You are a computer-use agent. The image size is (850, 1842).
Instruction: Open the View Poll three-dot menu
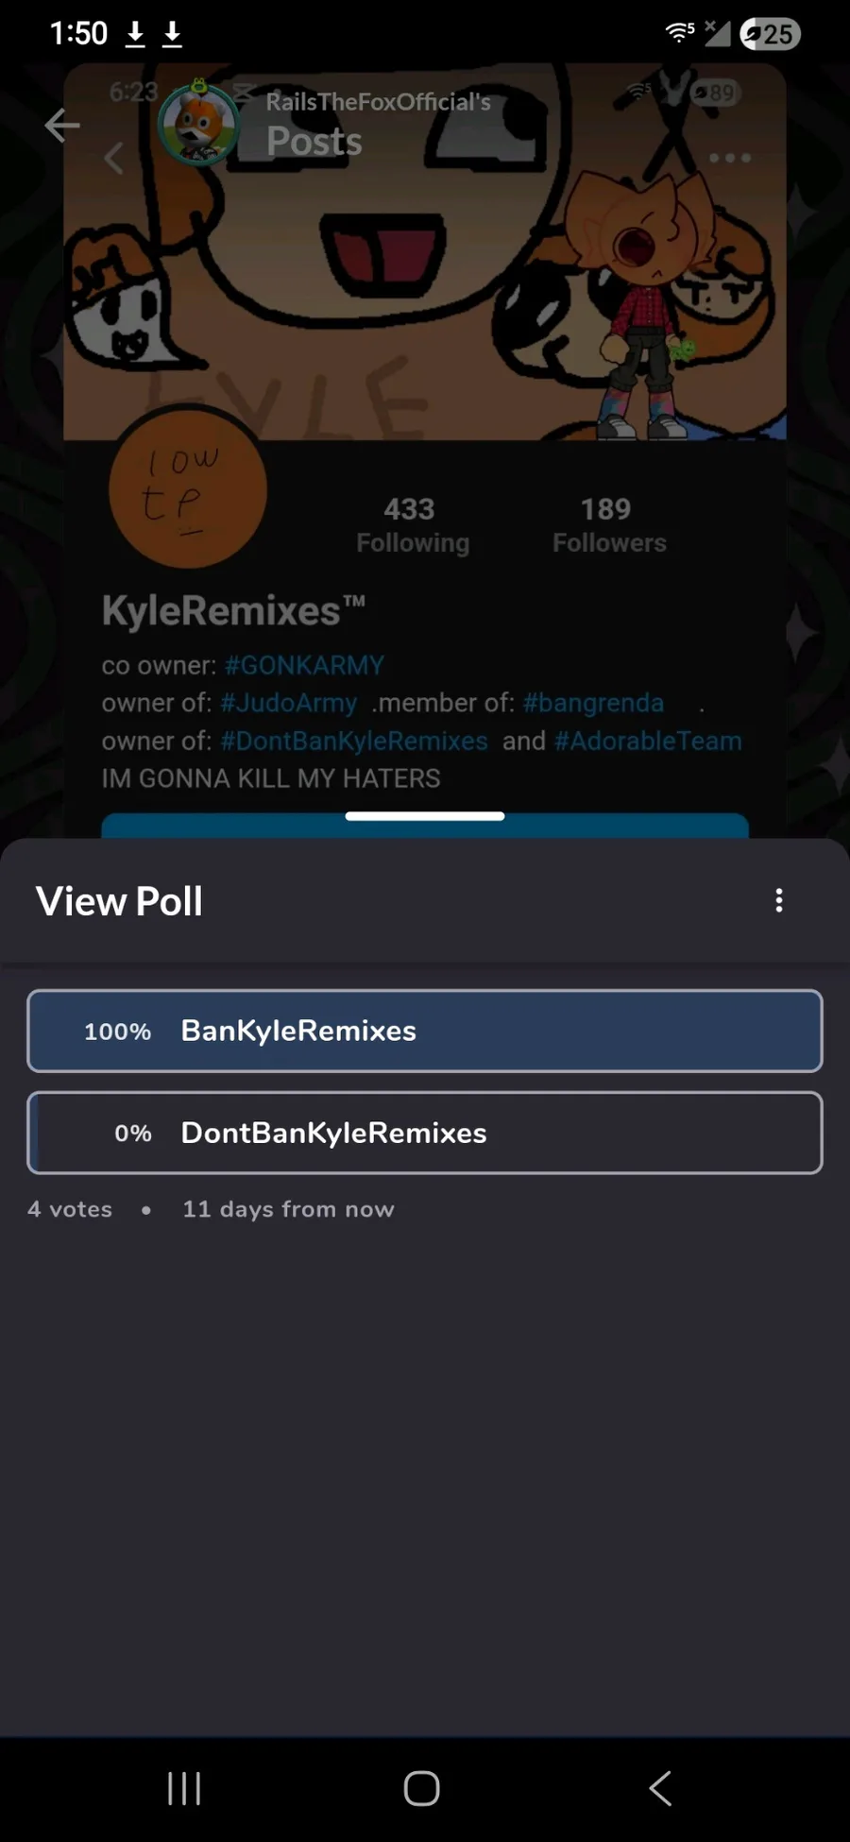coord(779,900)
